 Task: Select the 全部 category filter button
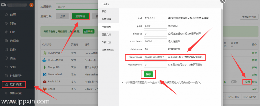62,16
